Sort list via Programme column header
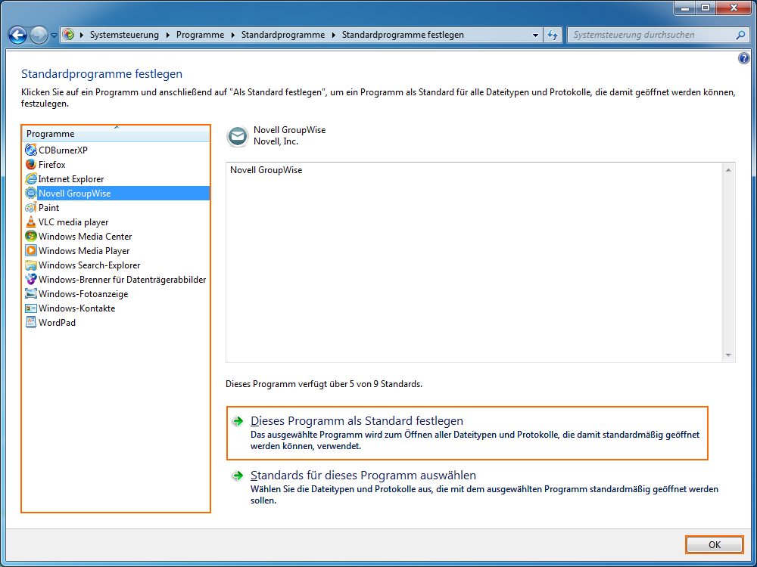The image size is (757, 567). pos(116,134)
